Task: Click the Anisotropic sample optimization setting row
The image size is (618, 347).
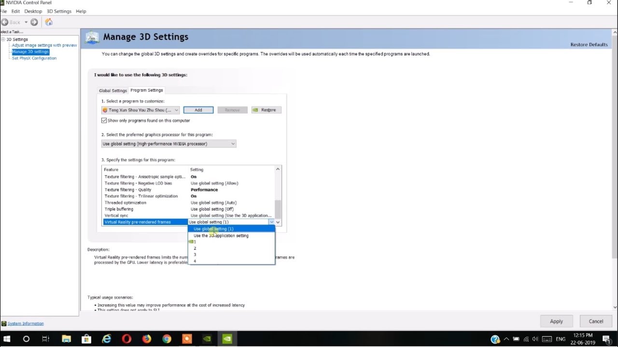Action: point(188,177)
